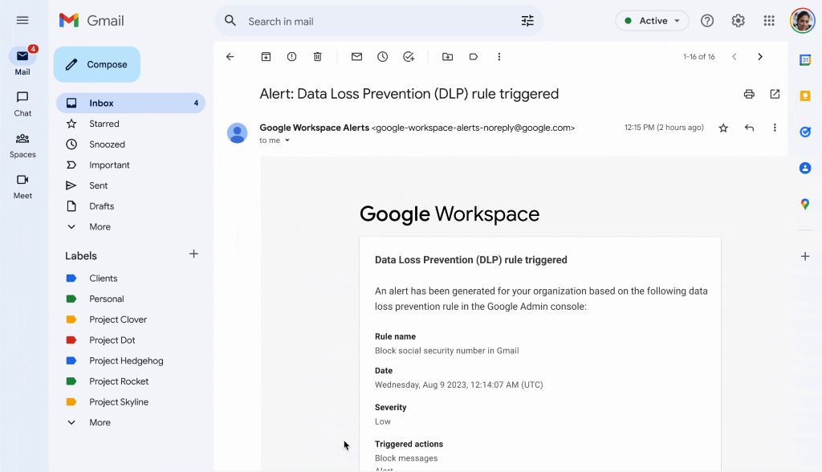This screenshot has width=822, height=472.
Task: Print the email using the printer icon
Action: [x=749, y=94]
